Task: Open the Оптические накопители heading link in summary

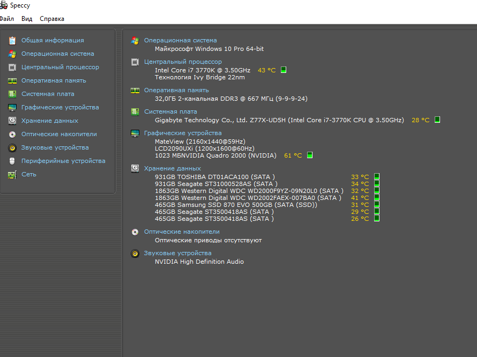Action: coord(182,232)
